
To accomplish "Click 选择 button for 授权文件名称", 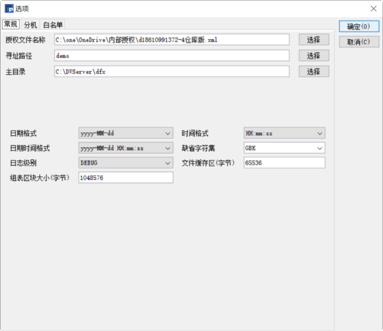I will pos(314,40).
